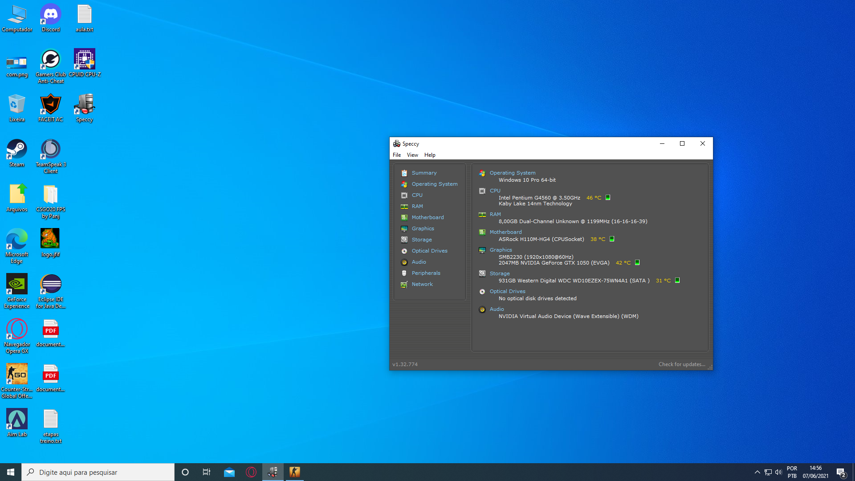855x481 pixels.
Task: Open Peripherals in the Speccy sidebar
Action: [426, 273]
